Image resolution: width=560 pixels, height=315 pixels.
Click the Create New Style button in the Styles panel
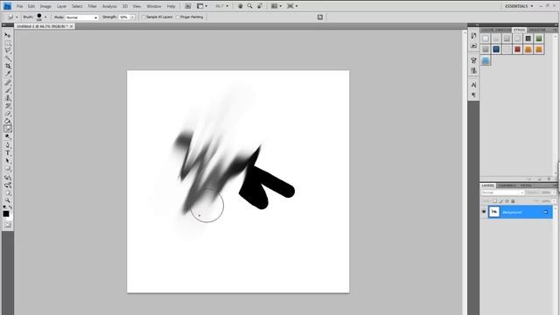click(x=540, y=178)
